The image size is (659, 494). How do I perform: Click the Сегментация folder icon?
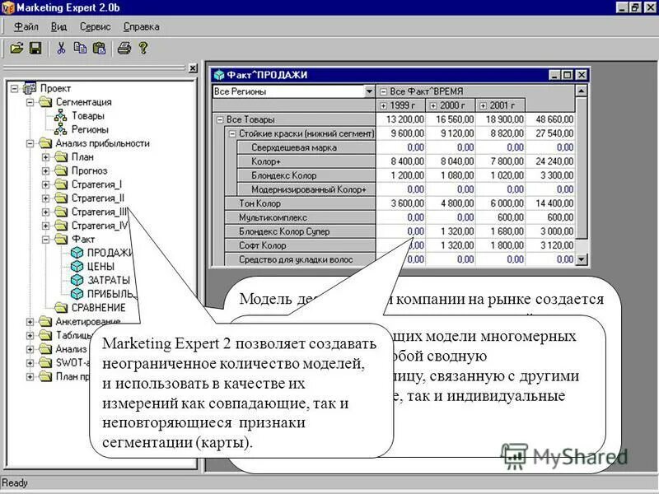click(45, 102)
